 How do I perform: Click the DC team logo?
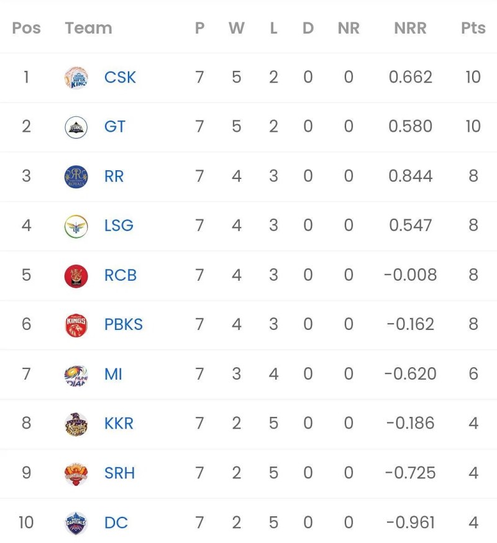(76, 522)
